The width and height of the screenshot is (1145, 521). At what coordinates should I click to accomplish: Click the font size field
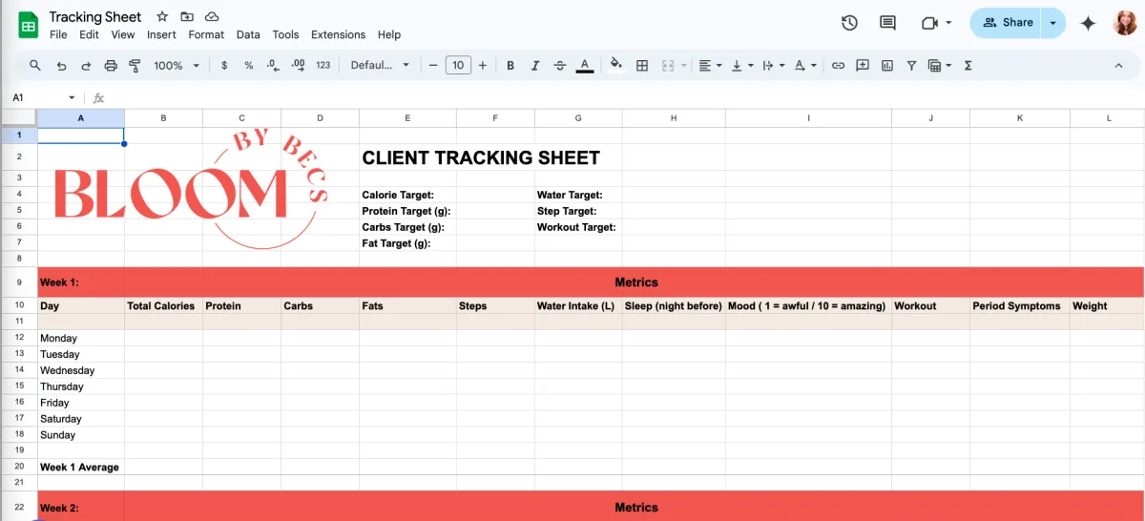[458, 66]
